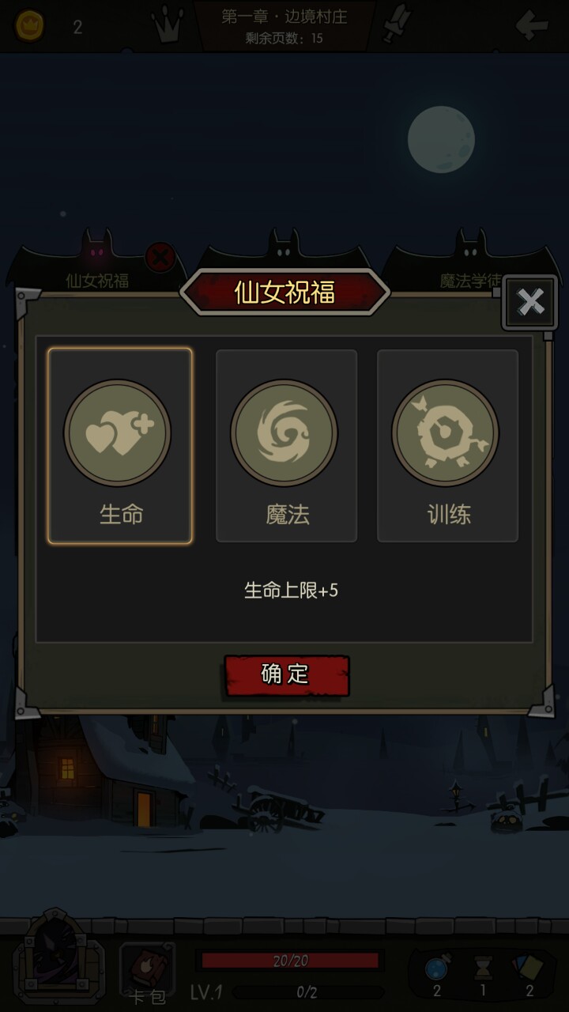Viewport: 569px width, 1012px height.
Task: Click the back arrow icon
Action: pyautogui.click(x=531, y=25)
